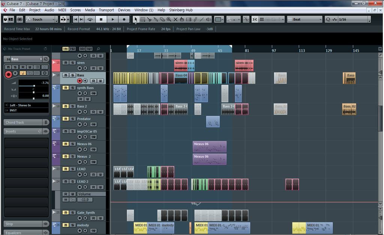
Task: Select the Object Selection arrow tool
Action: click(x=136, y=19)
